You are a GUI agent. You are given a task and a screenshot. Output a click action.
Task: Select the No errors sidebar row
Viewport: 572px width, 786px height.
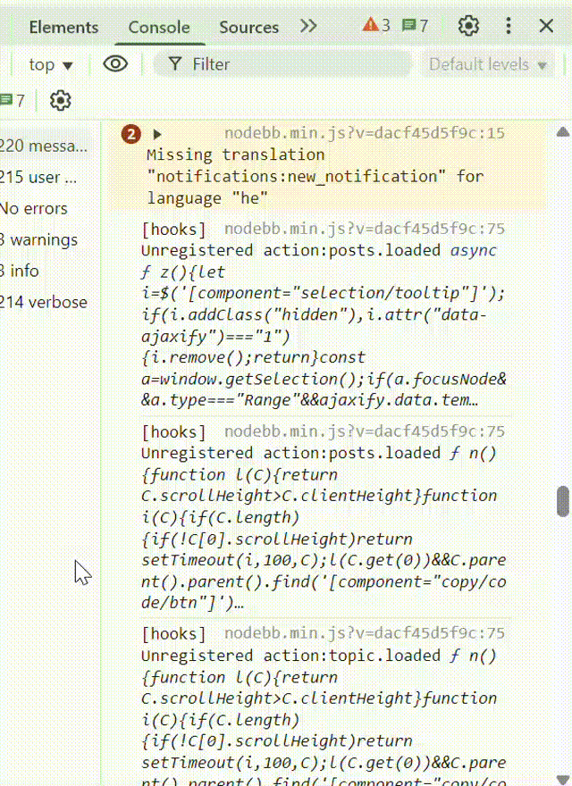(46, 208)
